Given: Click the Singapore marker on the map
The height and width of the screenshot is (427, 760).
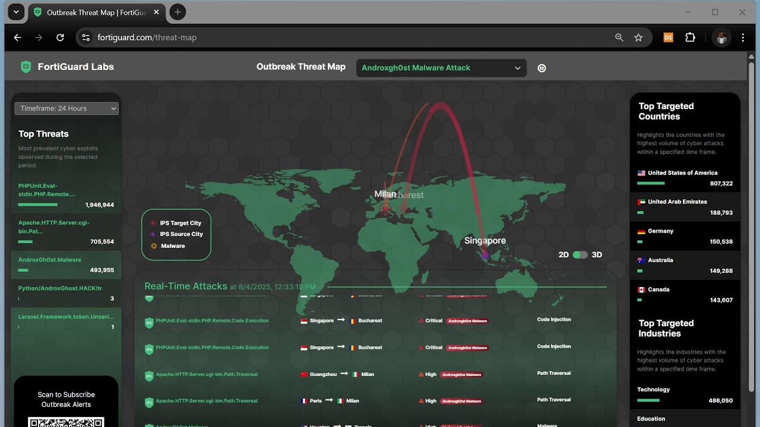Looking at the screenshot, I should pyautogui.click(x=486, y=255).
